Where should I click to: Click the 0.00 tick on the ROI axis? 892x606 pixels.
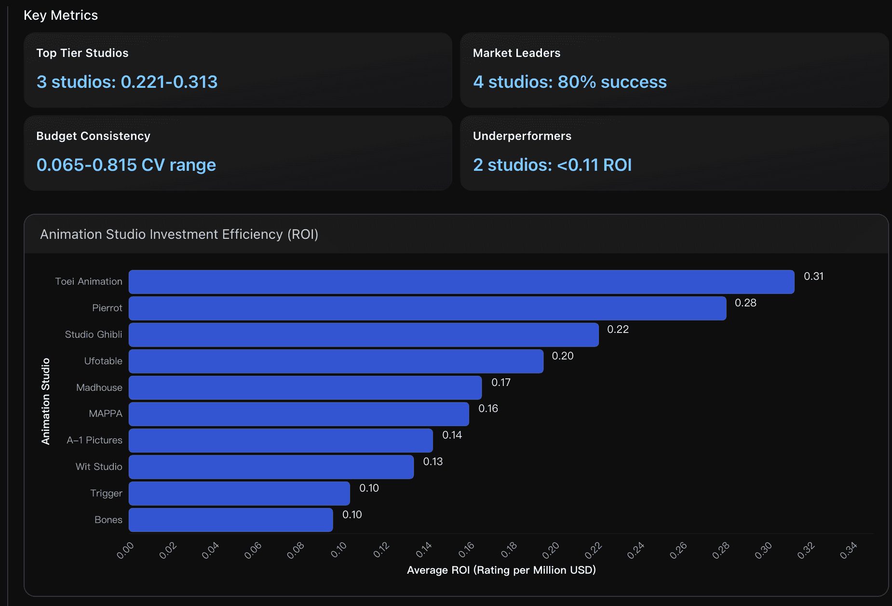(x=125, y=551)
